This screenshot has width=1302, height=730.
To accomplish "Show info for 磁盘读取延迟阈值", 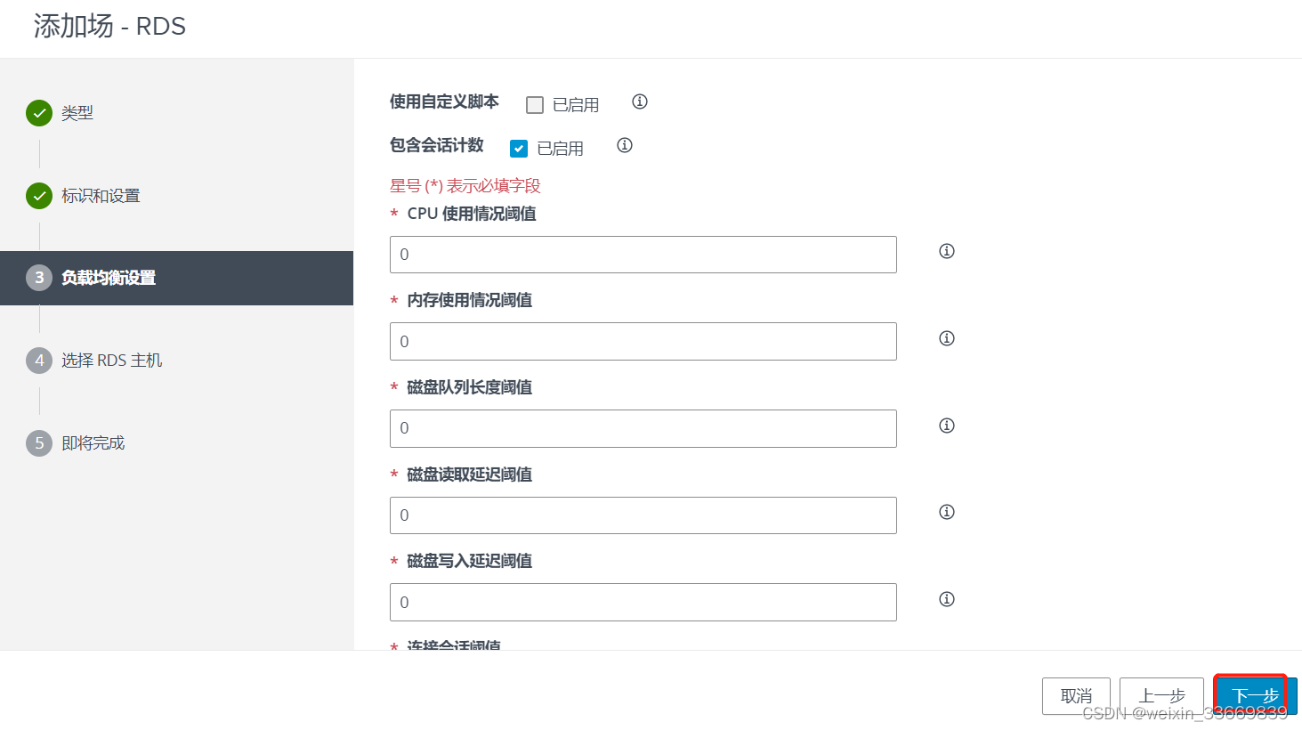I will [x=947, y=512].
